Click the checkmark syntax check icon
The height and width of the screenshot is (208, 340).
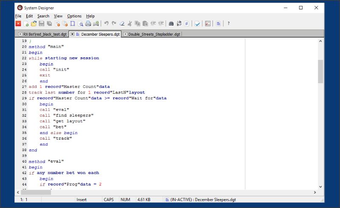pyautogui.click(x=197, y=24)
